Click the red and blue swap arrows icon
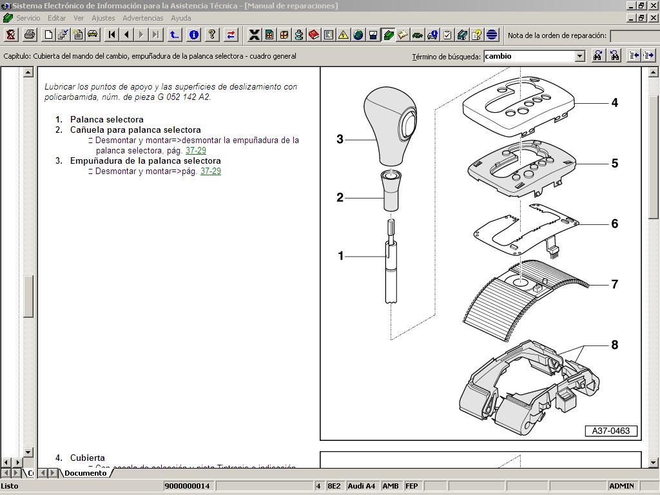The width and height of the screenshot is (660, 495). click(x=231, y=35)
